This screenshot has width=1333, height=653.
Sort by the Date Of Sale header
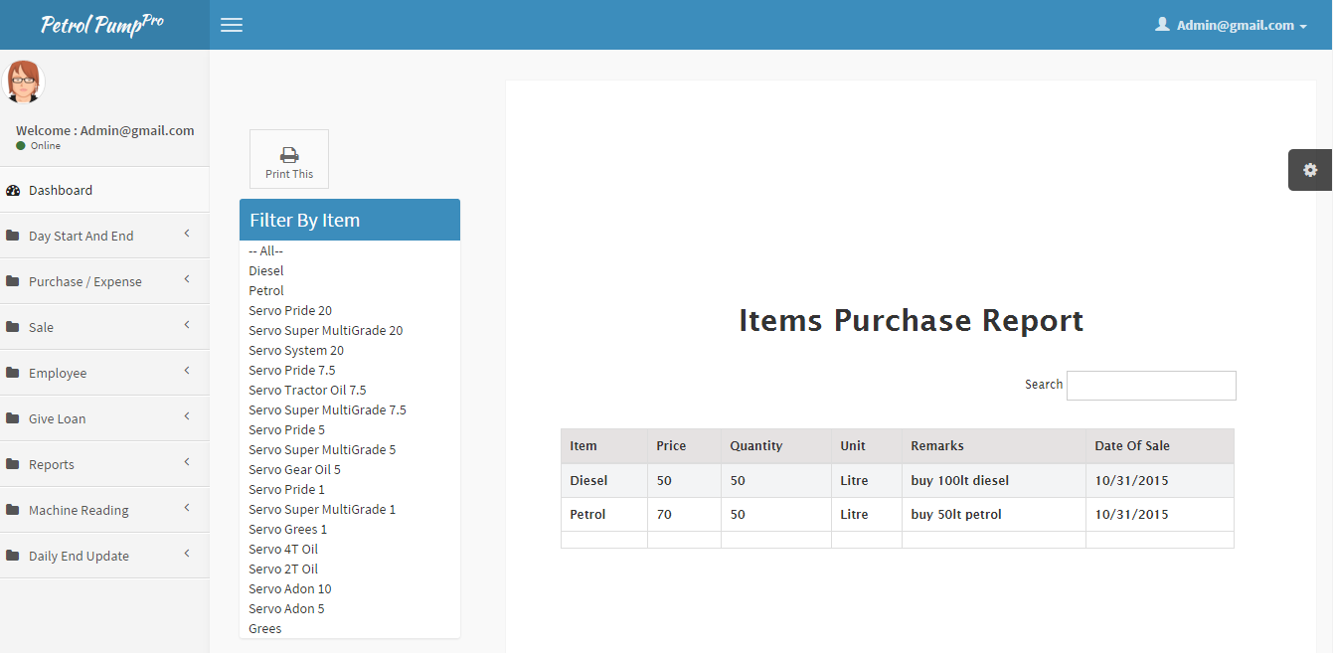point(1160,446)
